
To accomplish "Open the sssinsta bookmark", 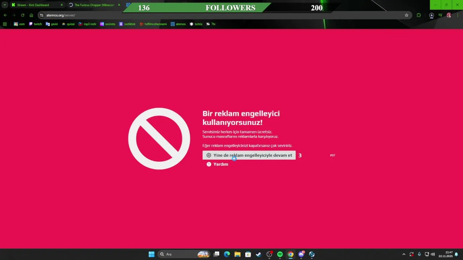I will pyautogui.click(x=107, y=24).
